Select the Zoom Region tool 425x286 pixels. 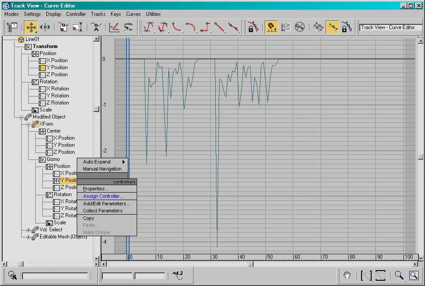(x=414, y=275)
